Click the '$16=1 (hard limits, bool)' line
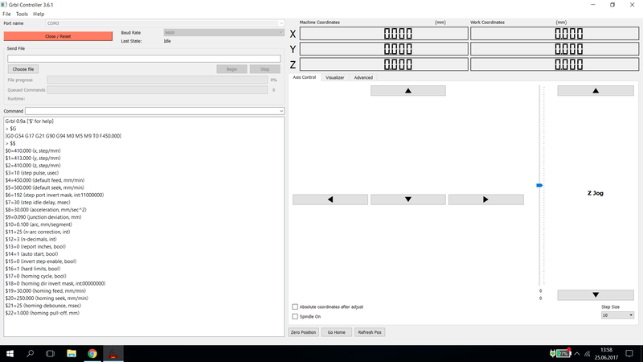 click(x=33, y=269)
